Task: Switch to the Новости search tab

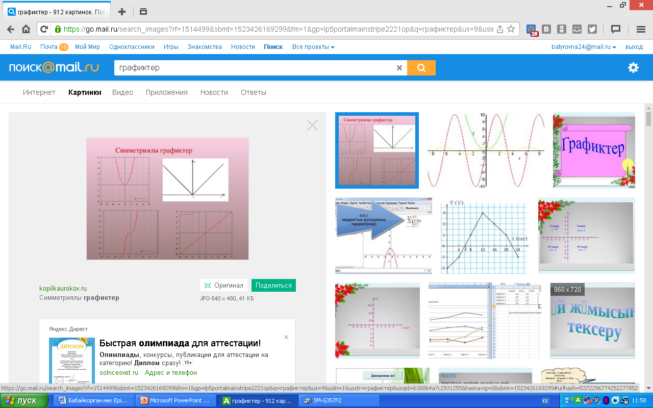Action: (x=214, y=92)
